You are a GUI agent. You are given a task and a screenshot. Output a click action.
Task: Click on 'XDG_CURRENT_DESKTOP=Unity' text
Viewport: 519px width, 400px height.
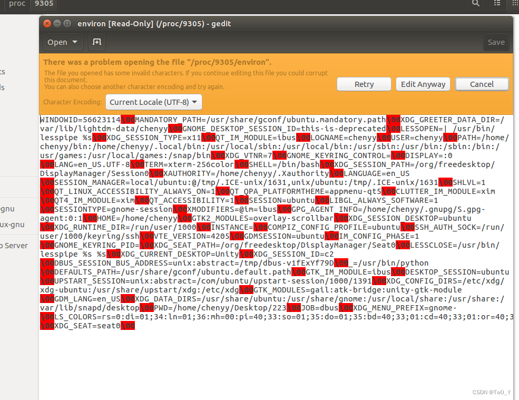pyautogui.click(x=180, y=254)
